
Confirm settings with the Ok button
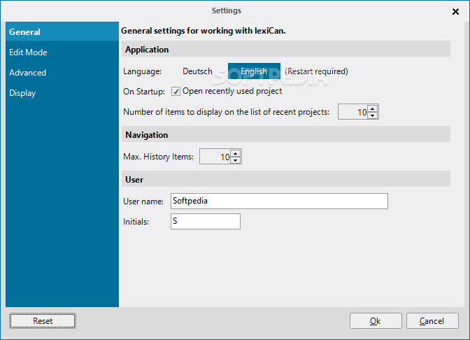click(x=376, y=321)
